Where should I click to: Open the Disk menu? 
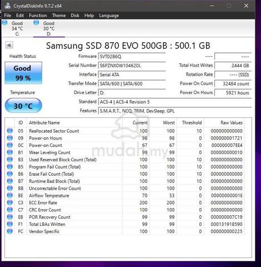point(75,16)
